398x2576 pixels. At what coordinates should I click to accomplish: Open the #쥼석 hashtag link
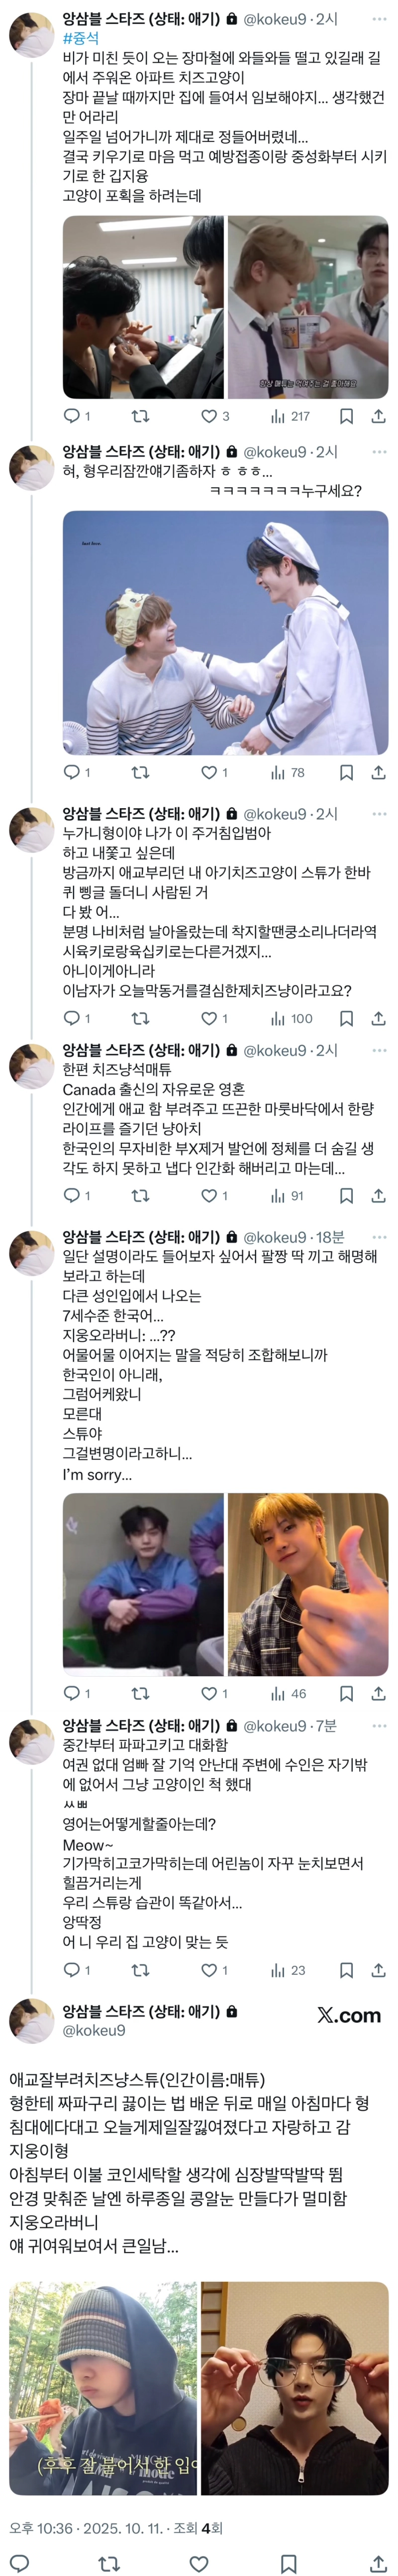(x=81, y=38)
